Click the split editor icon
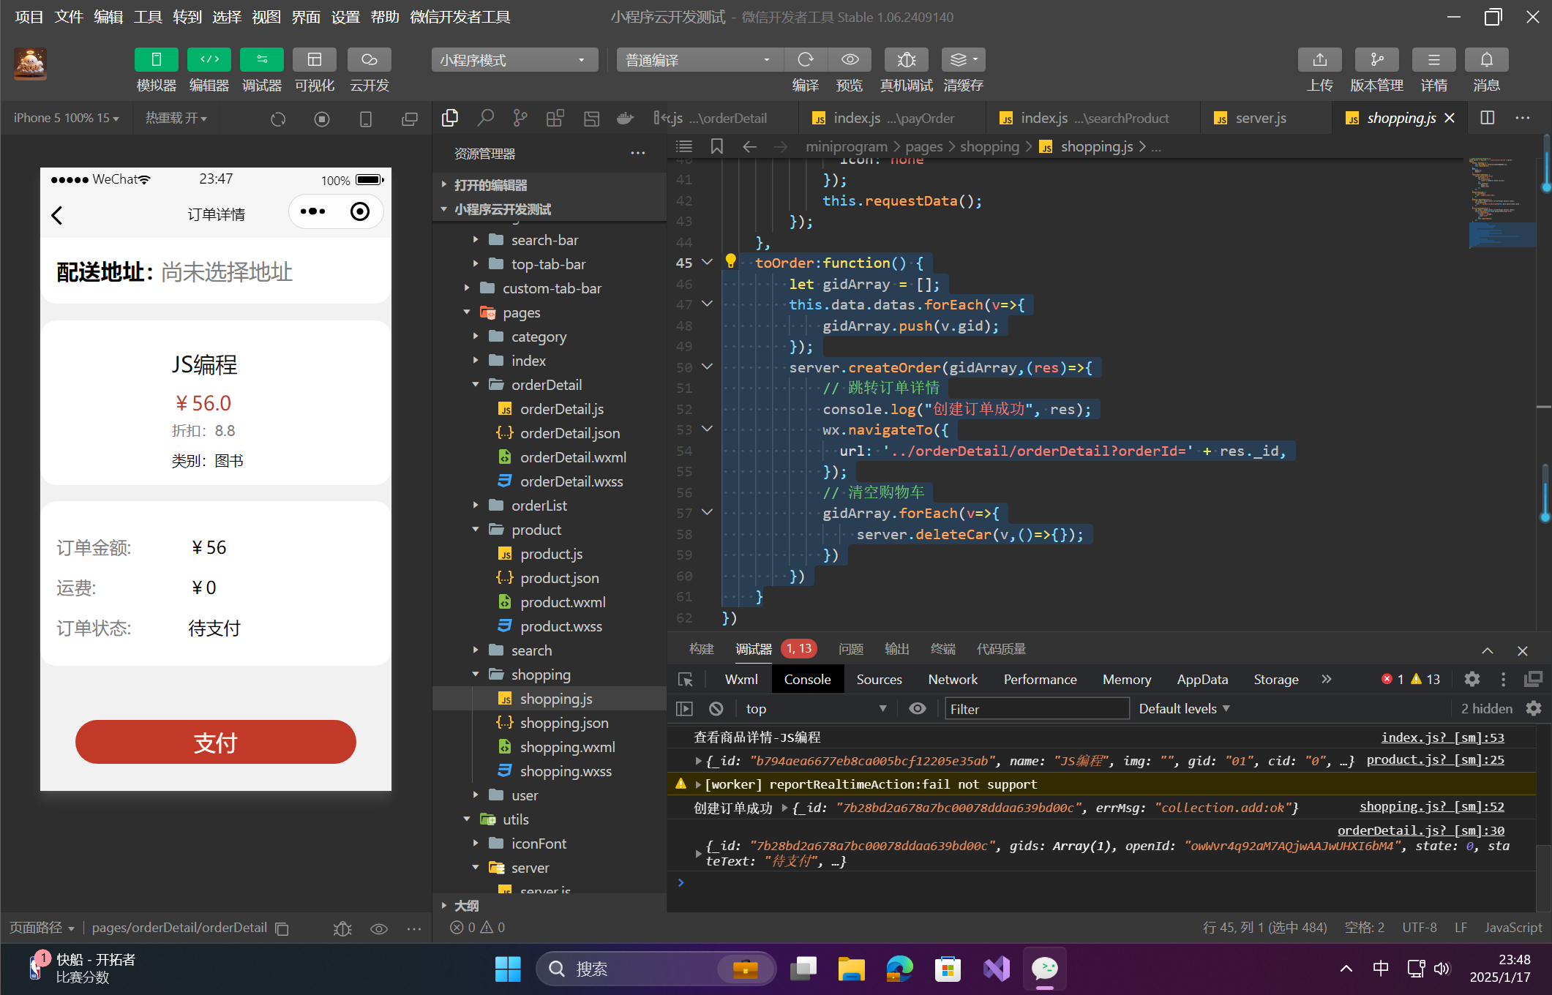The height and width of the screenshot is (995, 1552). (1487, 118)
